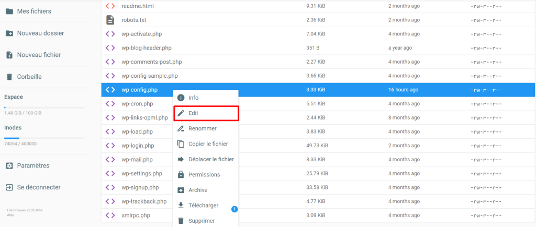Click the 49.73 KiB size value
Screen dimensions: 536x227
point(317,146)
